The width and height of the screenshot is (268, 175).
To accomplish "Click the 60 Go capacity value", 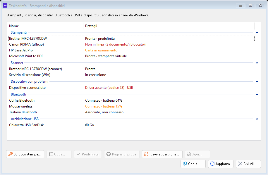I will (90, 125).
